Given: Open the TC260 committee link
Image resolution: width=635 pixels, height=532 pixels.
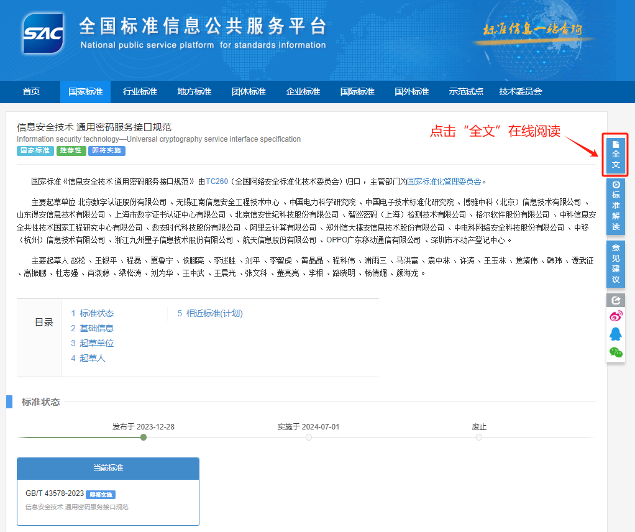Looking at the screenshot, I should point(217,181).
